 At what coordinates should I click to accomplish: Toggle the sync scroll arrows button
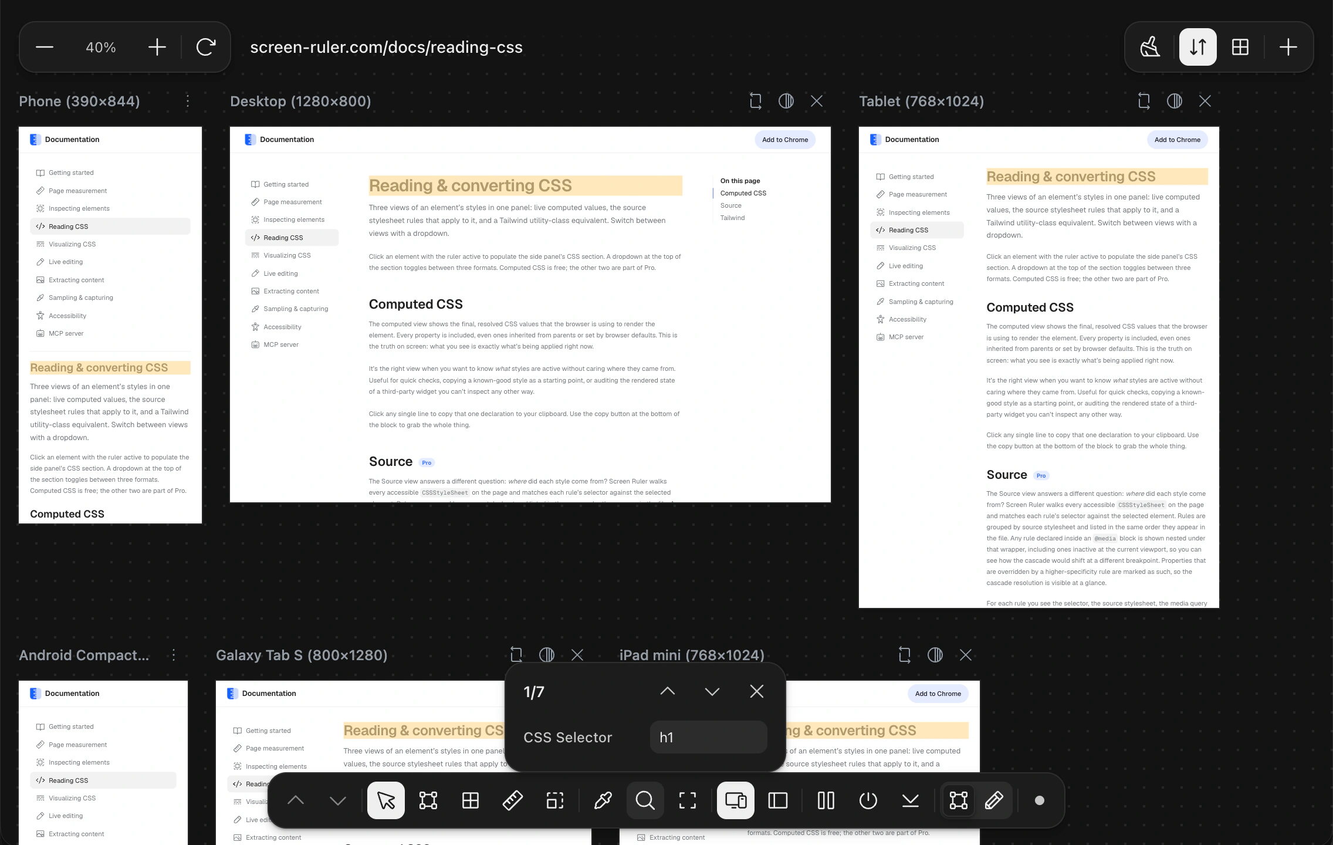(1198, 47)
